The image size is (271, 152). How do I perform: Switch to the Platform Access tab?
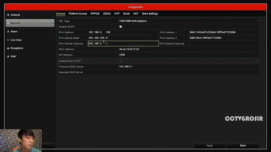[x=78, y=14]
